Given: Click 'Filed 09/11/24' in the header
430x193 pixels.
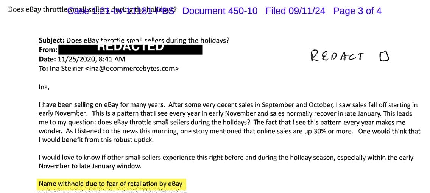Looking at the screenshot, I should pos(295,11).
